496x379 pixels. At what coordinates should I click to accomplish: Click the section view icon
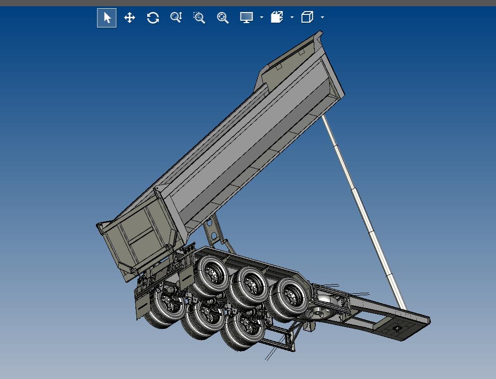(x=277, y=17)
